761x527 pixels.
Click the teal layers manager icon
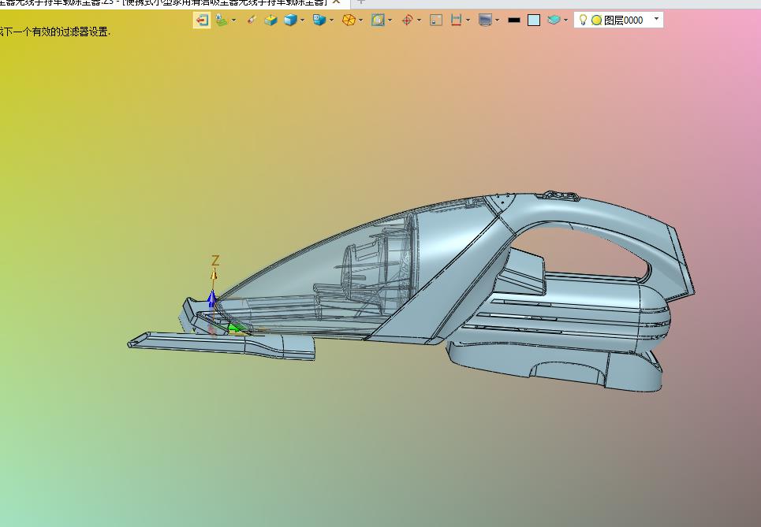(x=554, y=20)
